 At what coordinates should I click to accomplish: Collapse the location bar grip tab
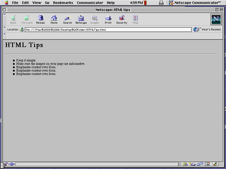pyautogui.click(x=4, y=29)
